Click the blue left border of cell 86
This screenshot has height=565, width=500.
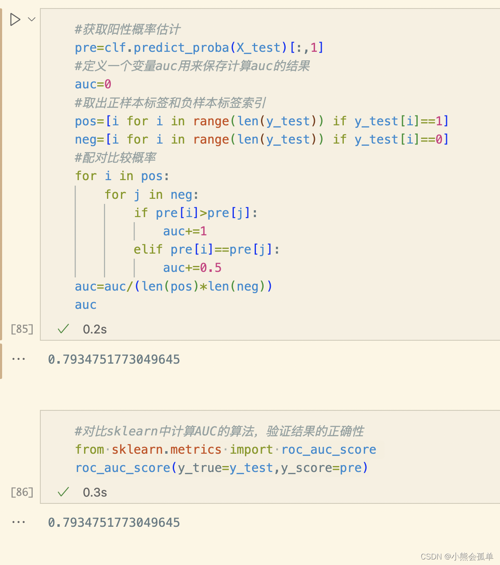coord(40,457)
